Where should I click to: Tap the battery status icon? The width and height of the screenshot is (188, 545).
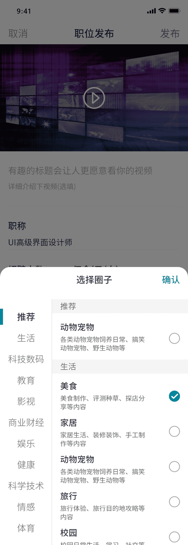point(174,11)
